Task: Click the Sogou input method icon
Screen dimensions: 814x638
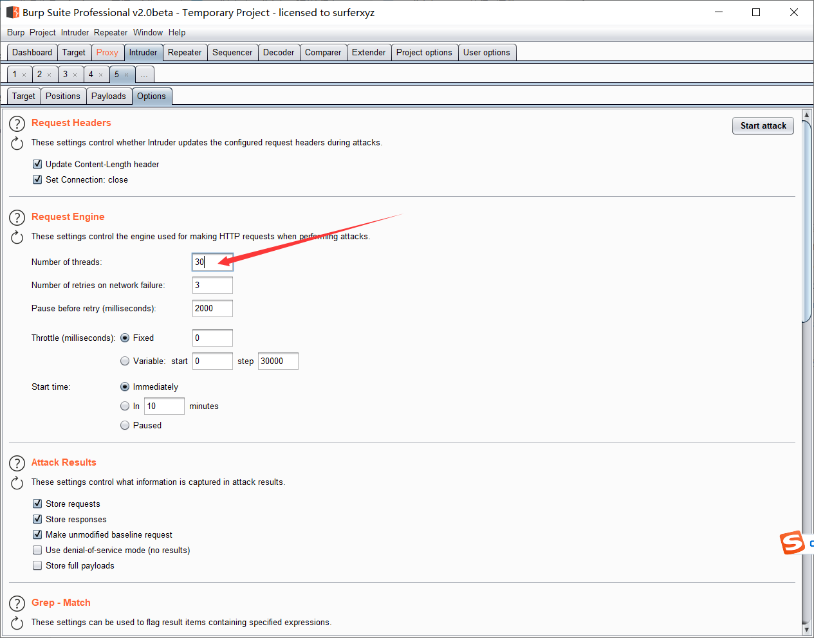Action: pos(793,543)
